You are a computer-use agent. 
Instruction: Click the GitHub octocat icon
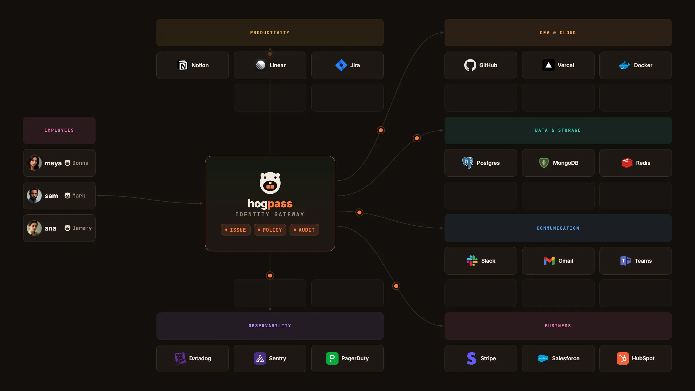470,65
